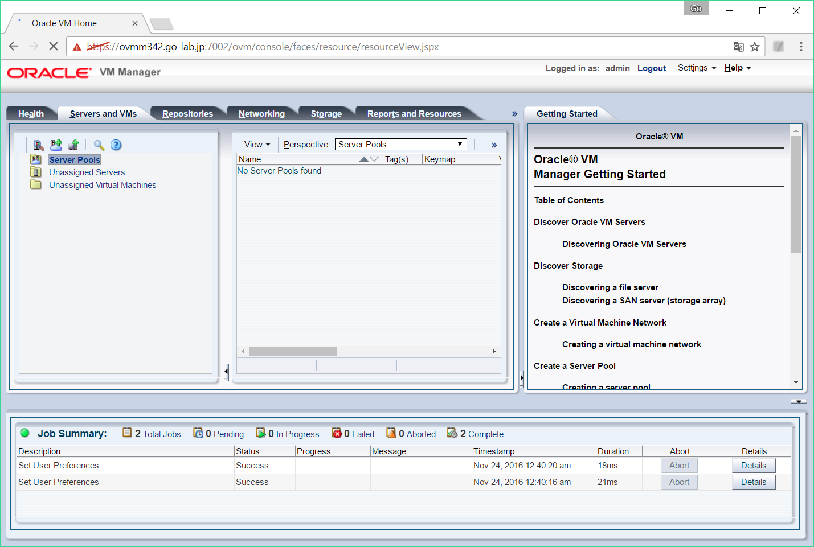Click the blue question mark help icon
The height and width of the screenshot is (547, 814).
[x=116, y=145]
